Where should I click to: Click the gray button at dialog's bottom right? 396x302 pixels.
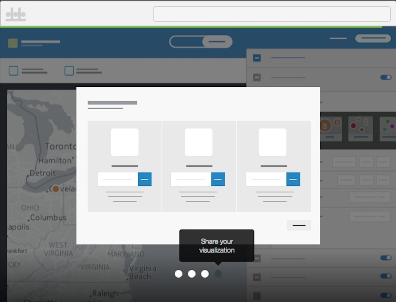[x=299, y=225]
